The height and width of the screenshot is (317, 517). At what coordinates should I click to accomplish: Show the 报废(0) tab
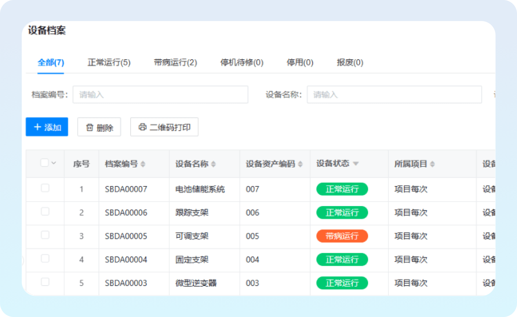pyautogui.click(x=350, y=62)
